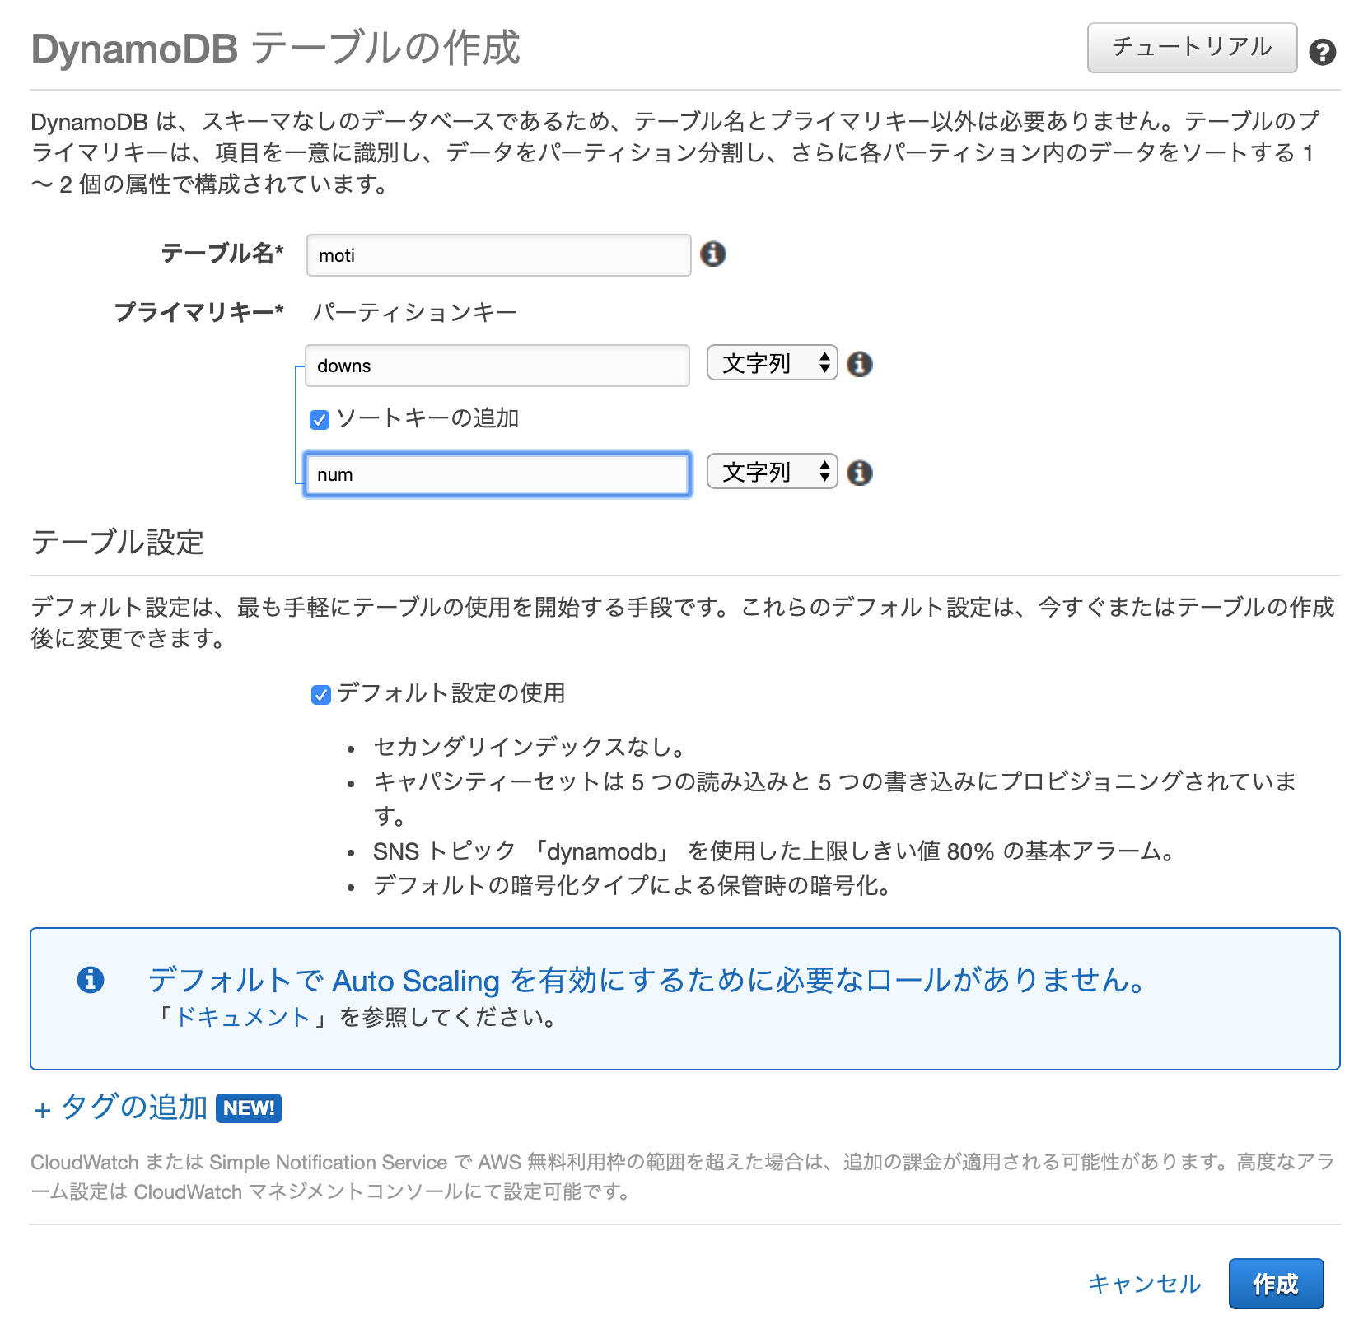Screen dimensions: 1354x1329
Task: Open sort key data type dropdown
Action: [x=772, y=472]
